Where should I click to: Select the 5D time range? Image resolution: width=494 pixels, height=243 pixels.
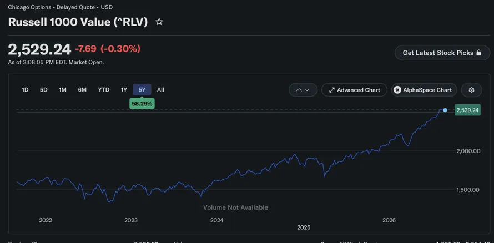click(x=43, y=90)
